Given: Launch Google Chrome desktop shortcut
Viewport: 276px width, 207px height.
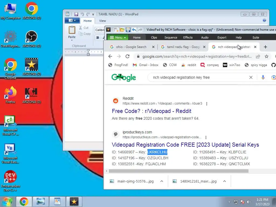Looking at the screenshot, I should tap(11, 69).
